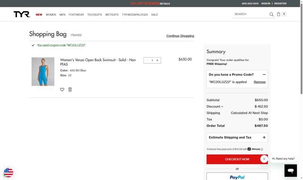Click the search magnifier icon
Viewport: 303px width, 180px height.
pyautogui.click(x=271, y=14)
